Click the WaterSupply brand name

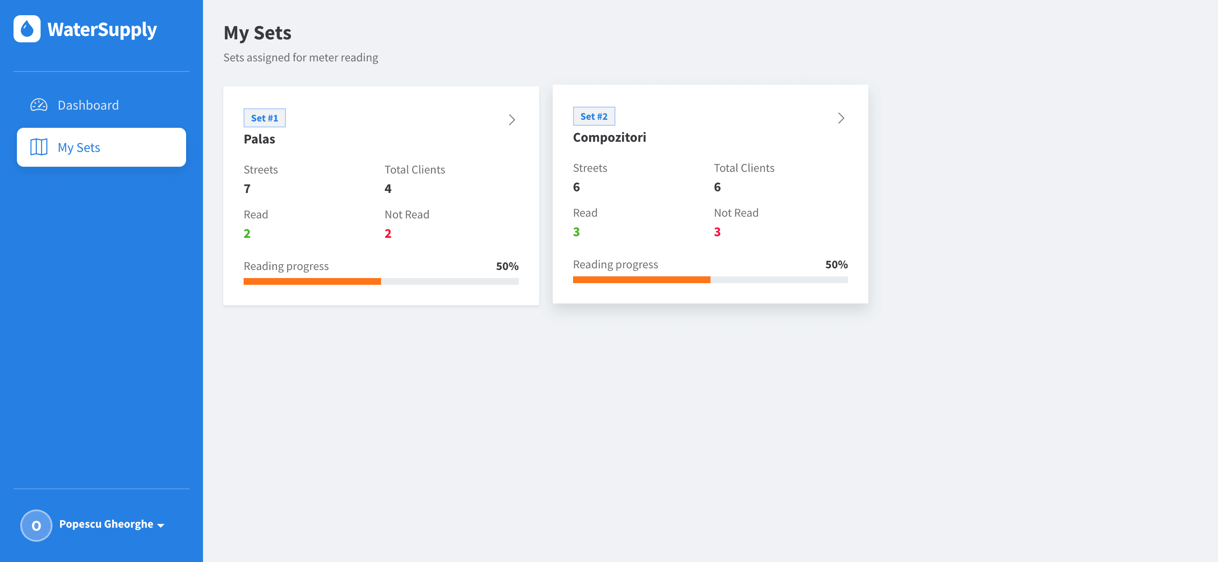tap(102, 30)
